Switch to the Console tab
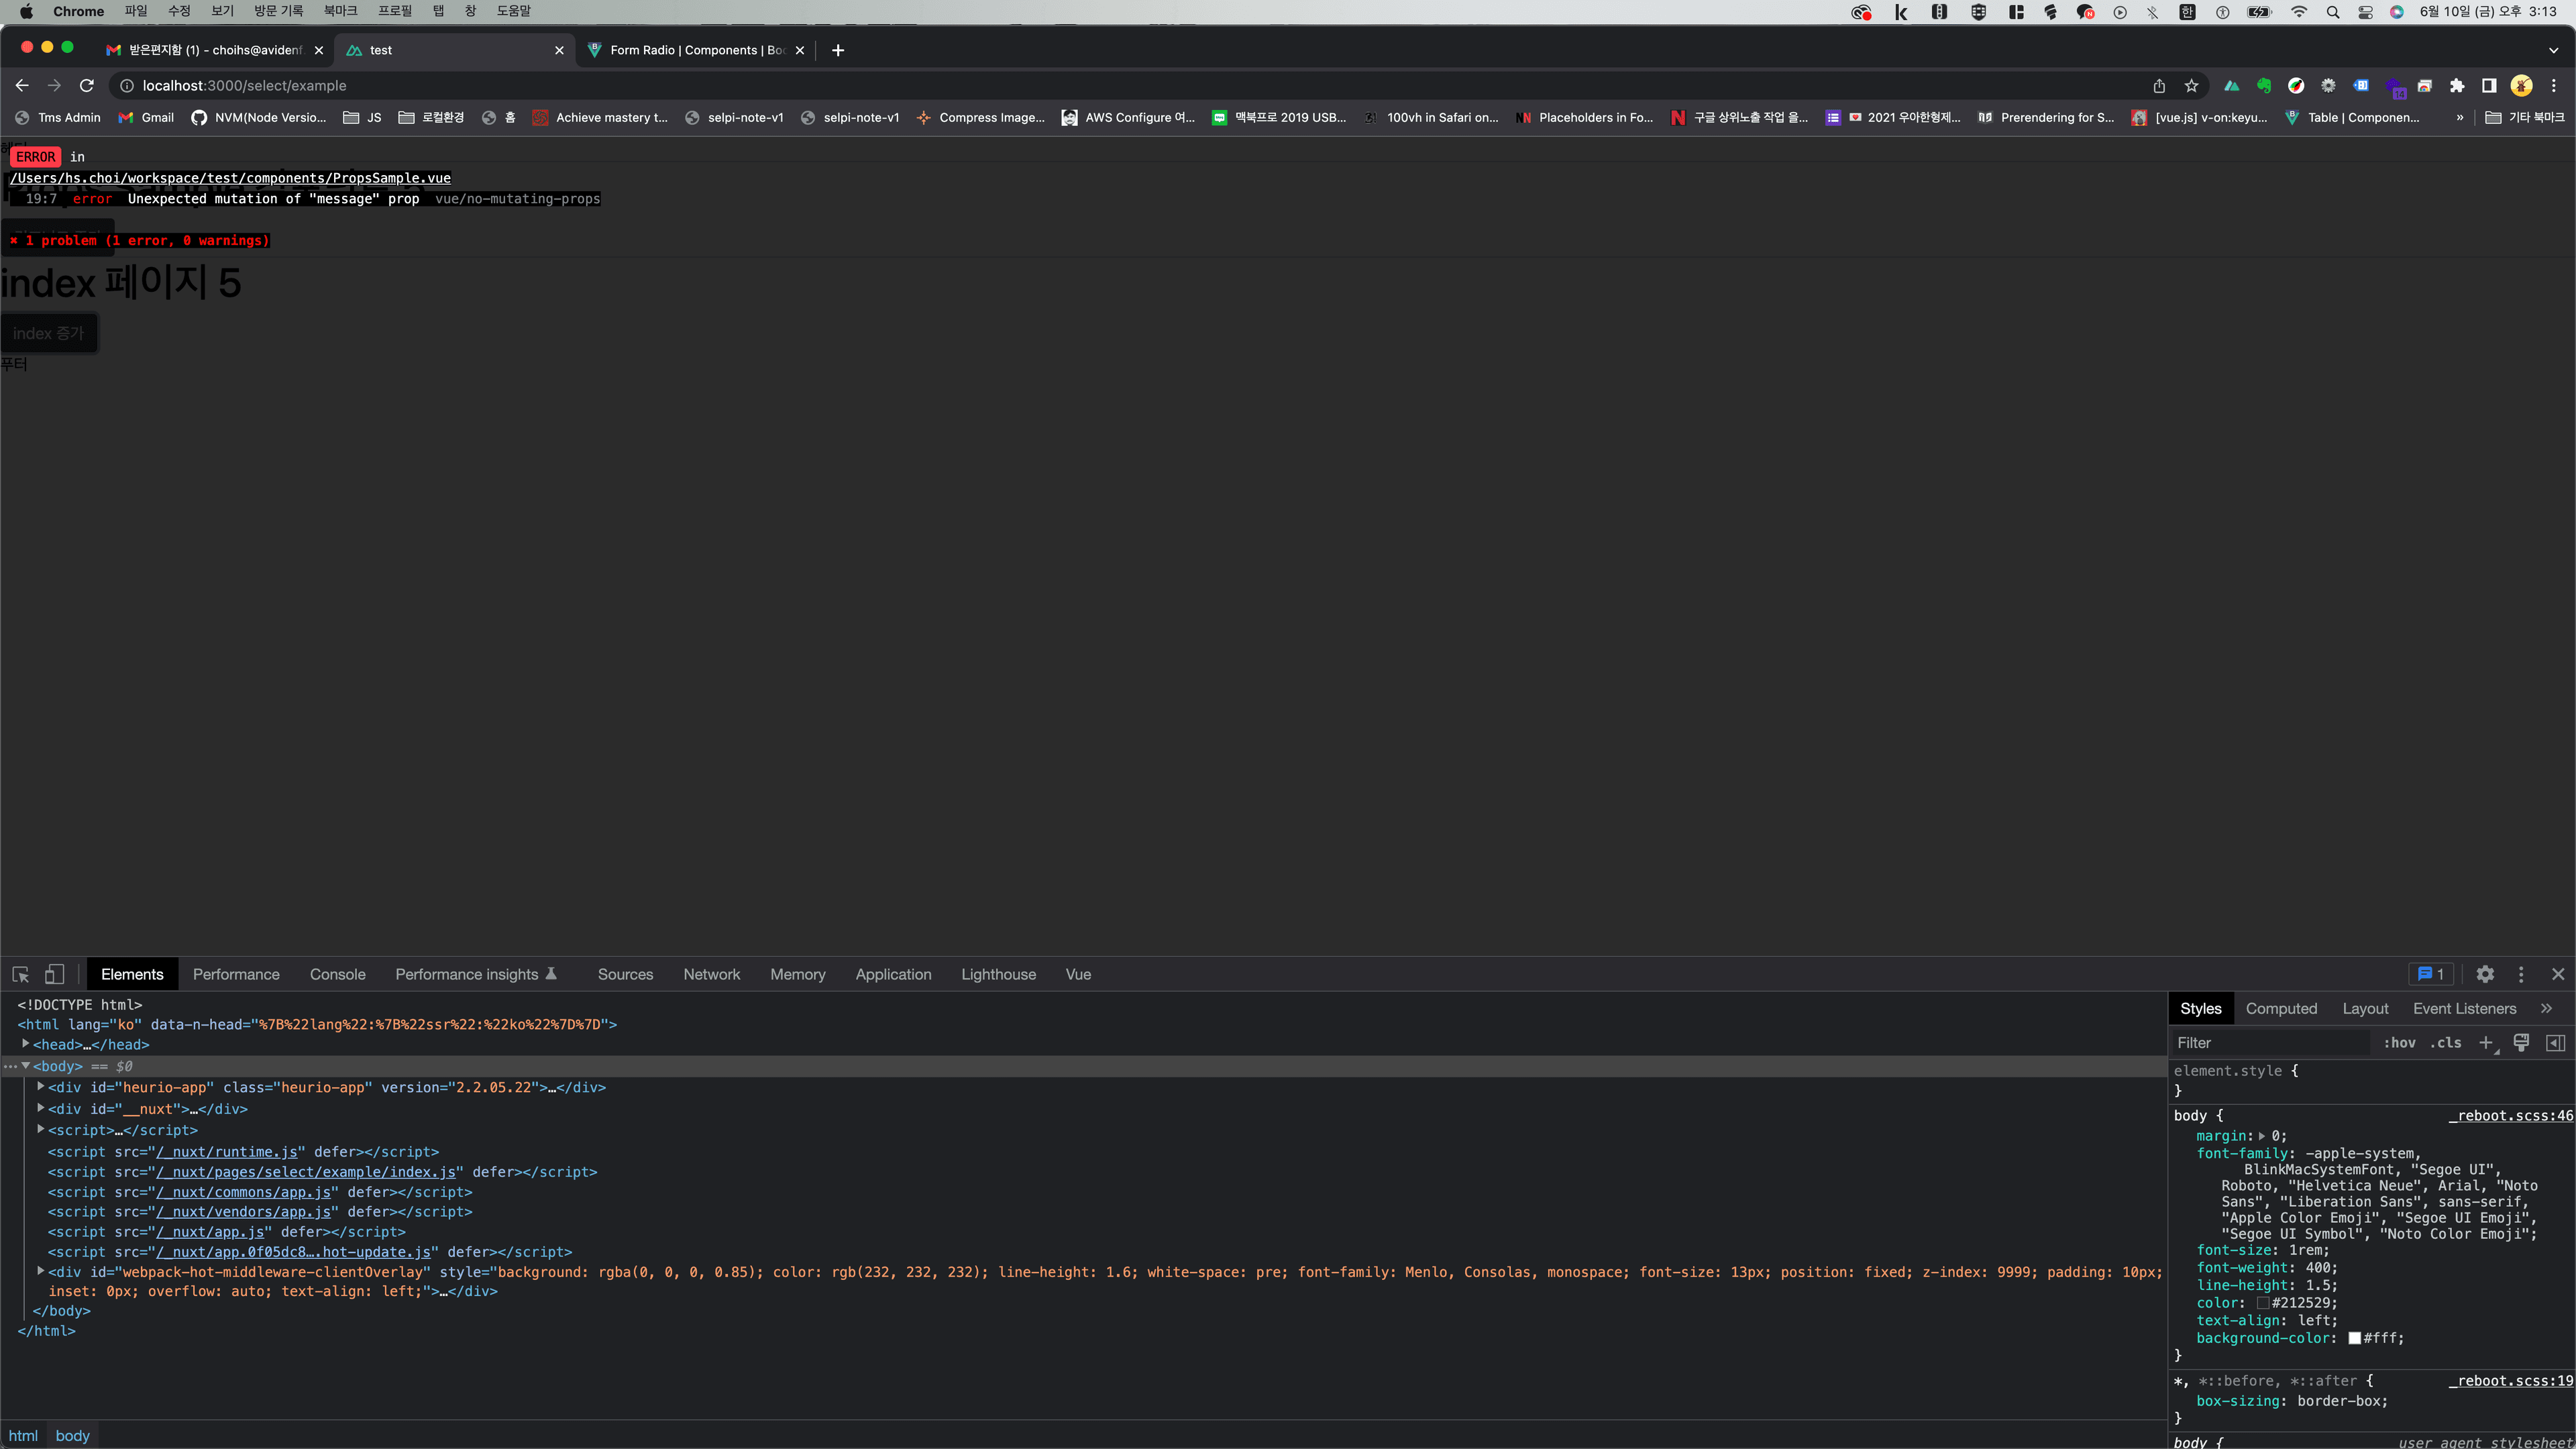Screen dimensions: 2576x1449 (x=337, y=974)
